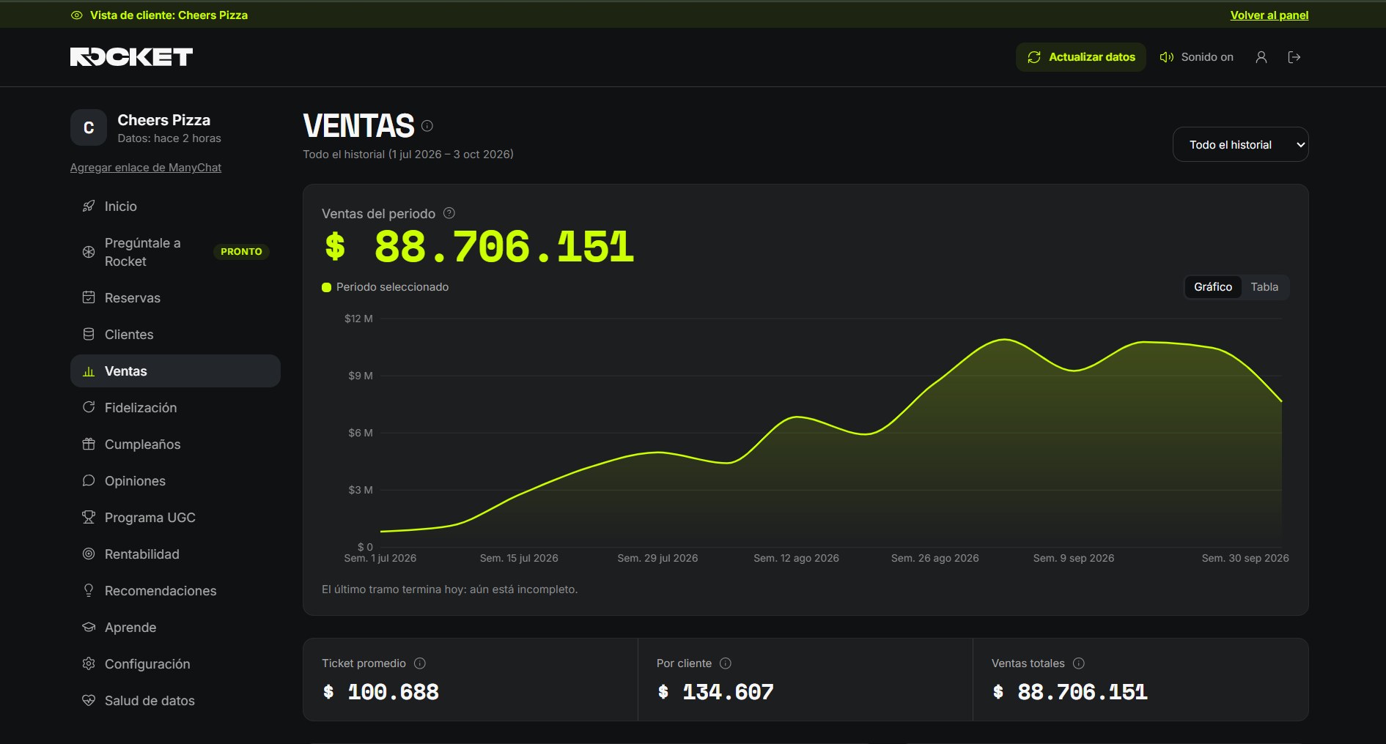The width and height of the screenshot is (1386, 744).
Task: Click the $ 100.688 average ticket value
Action: point(381,692)
